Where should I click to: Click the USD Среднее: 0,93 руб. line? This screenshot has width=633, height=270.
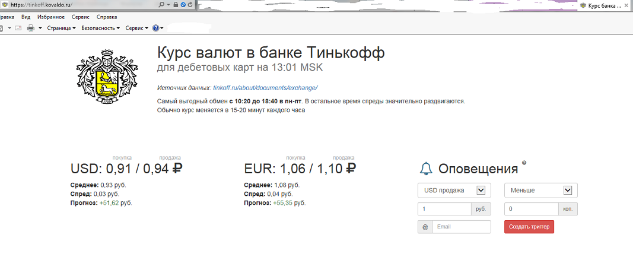pos(98,185)
